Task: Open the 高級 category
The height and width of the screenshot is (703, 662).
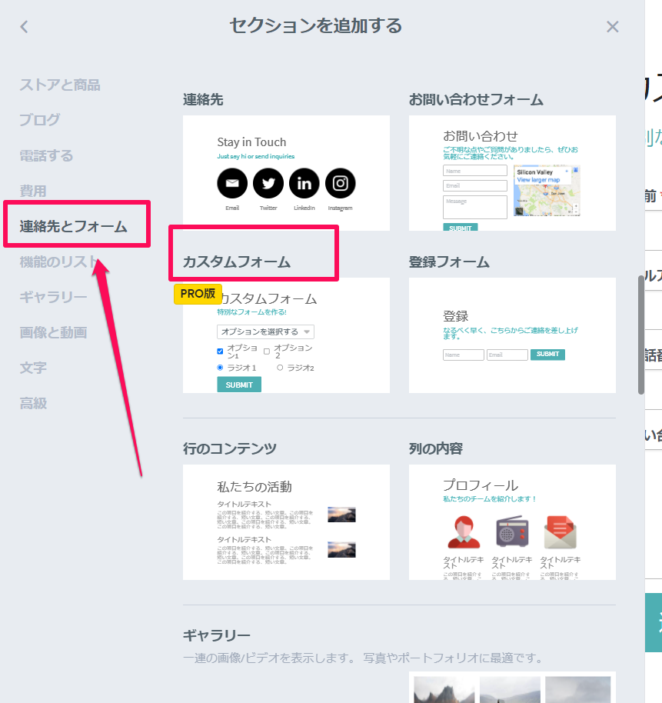Action: click(33, 403)
